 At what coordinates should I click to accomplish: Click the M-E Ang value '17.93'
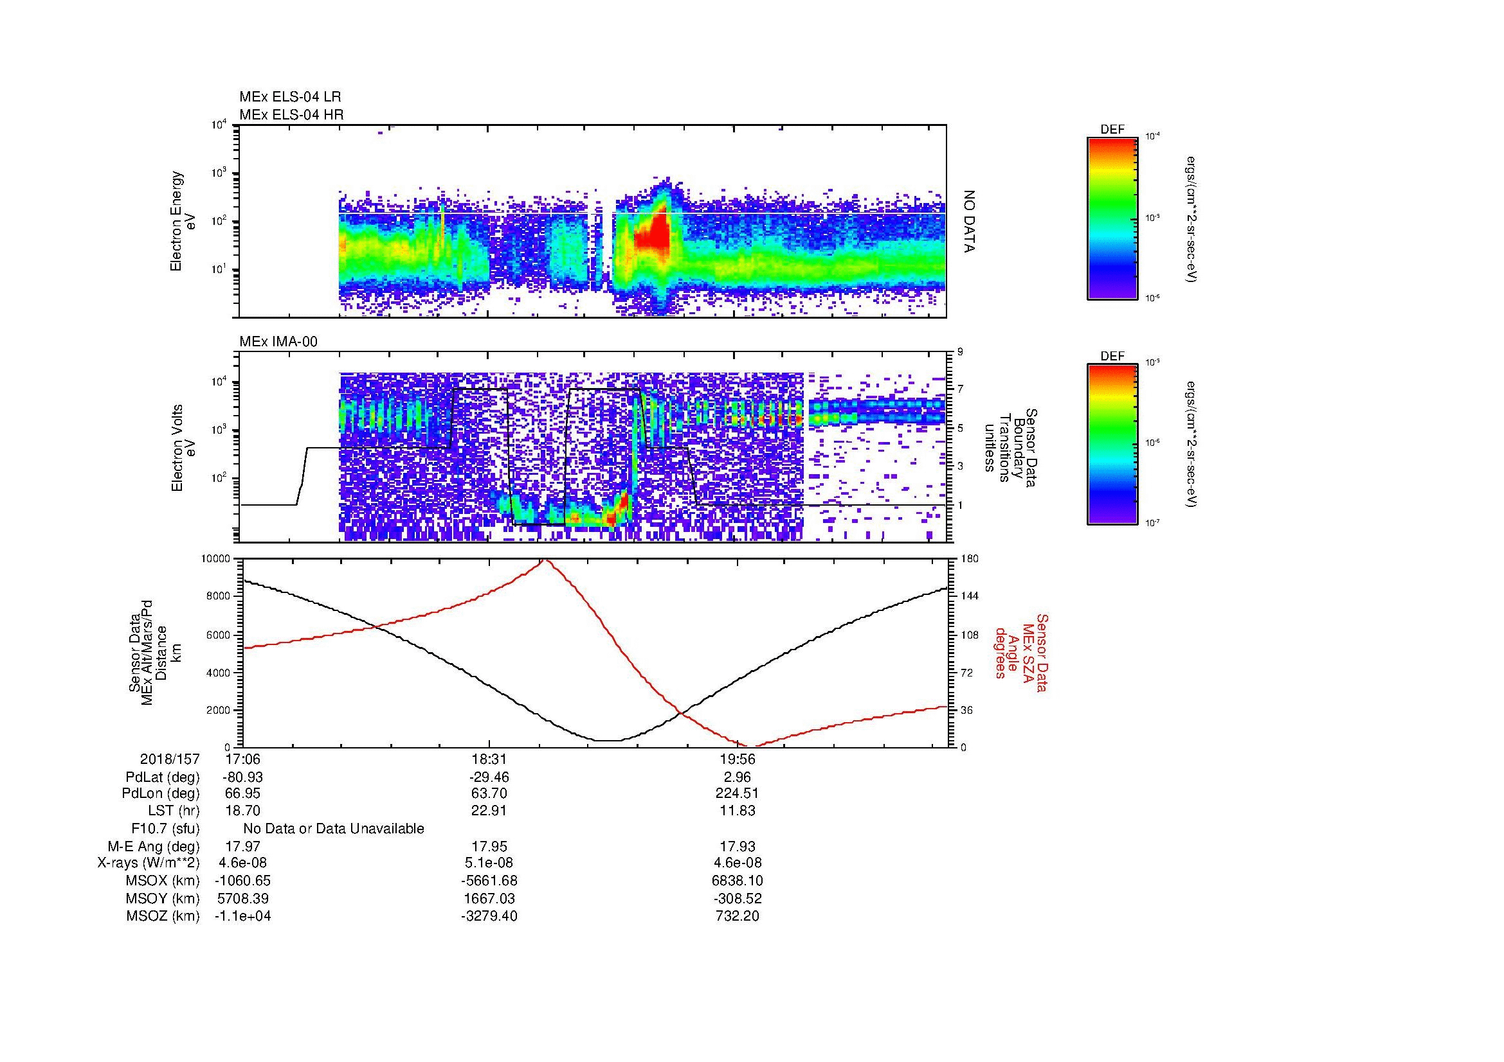pyautogui.click(x=737, y=846)
